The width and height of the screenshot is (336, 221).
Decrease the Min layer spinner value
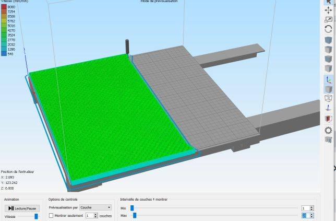coord(312,210)
